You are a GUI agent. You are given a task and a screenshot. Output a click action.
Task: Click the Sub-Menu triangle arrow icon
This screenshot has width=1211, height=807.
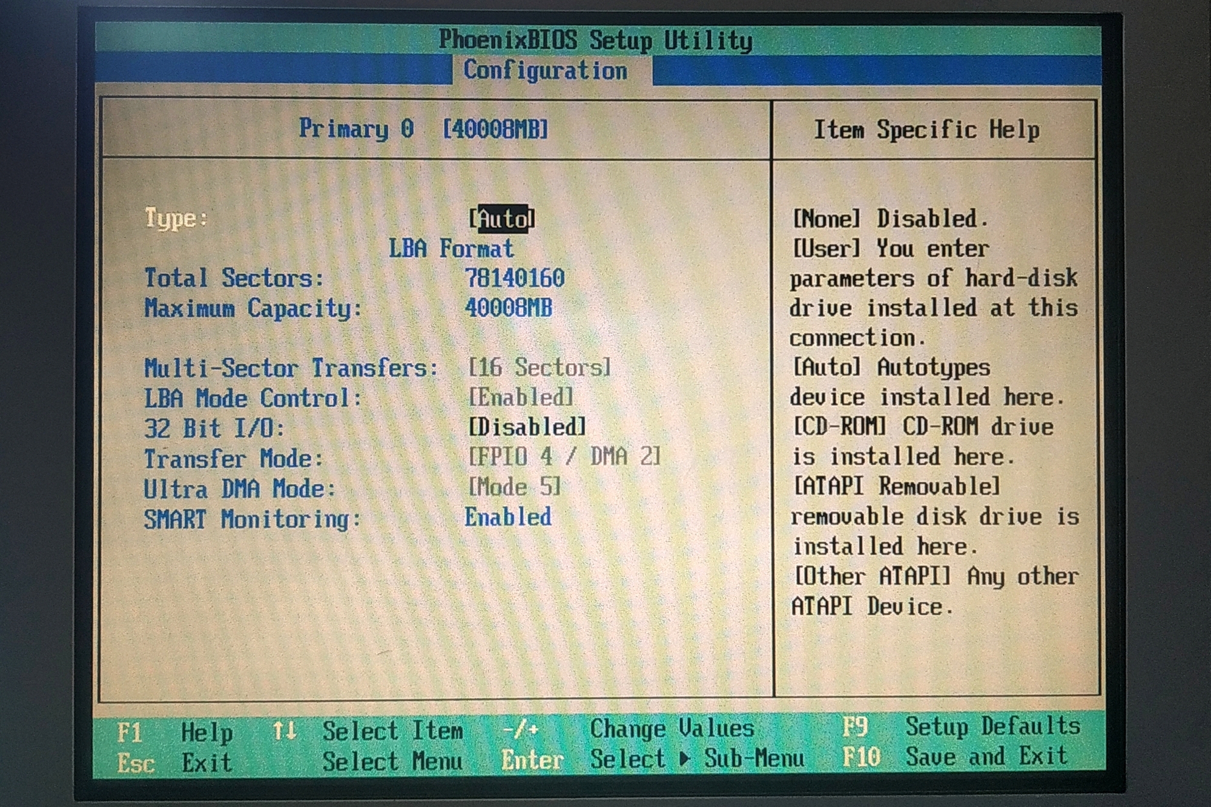click(x=684, y=759)
